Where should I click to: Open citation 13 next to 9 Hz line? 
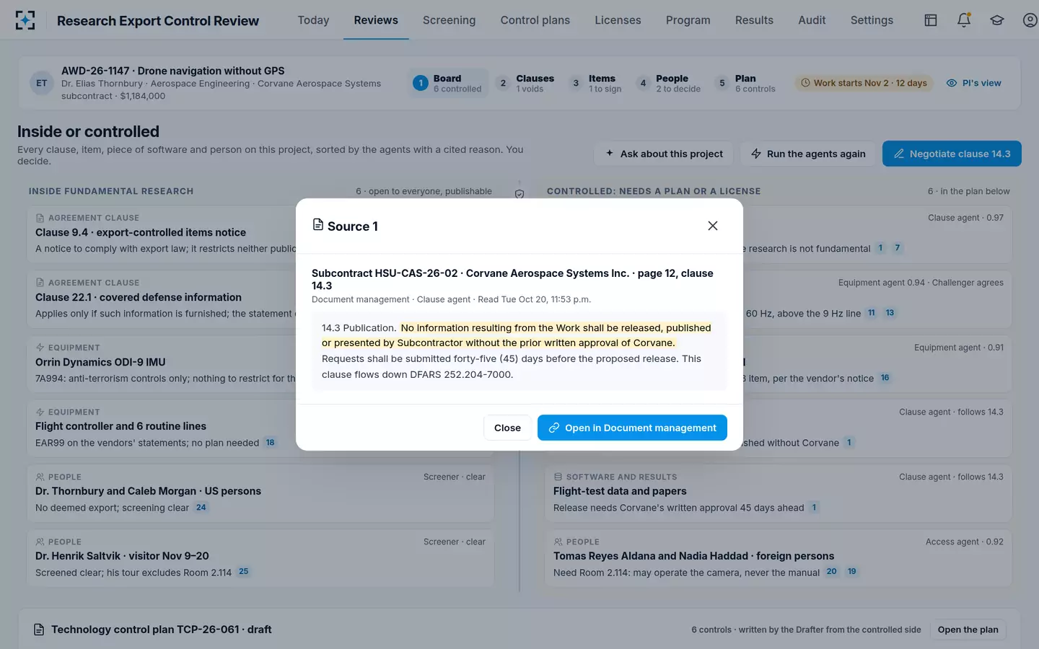point(890,313)
